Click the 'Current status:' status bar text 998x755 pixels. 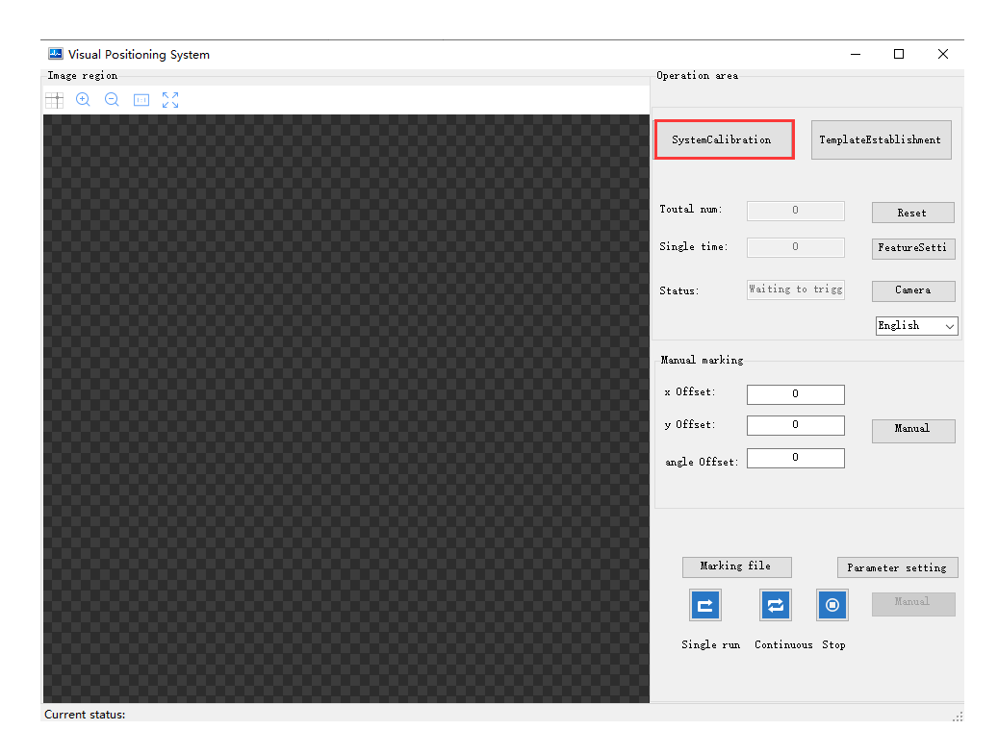coord(85,715)
